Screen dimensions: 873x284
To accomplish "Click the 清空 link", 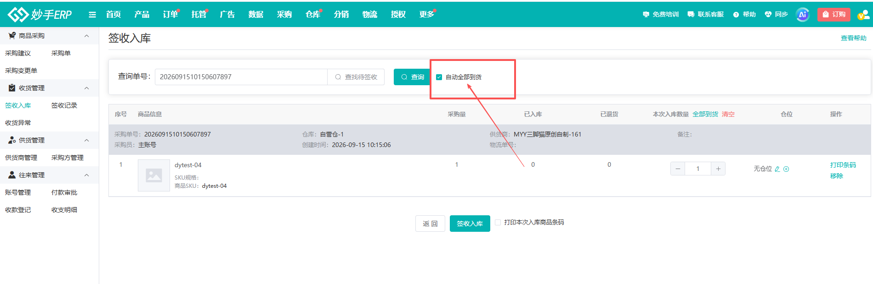I will (728, 114).
